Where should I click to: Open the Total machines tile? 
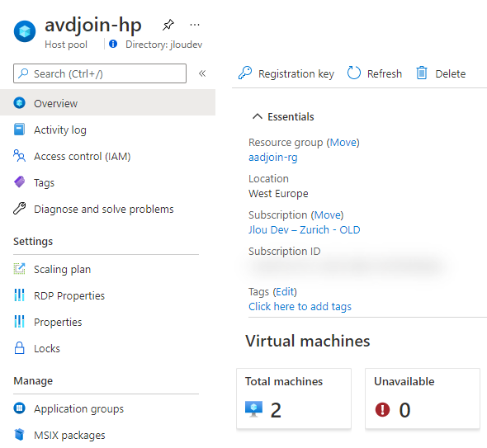click(x=294, y=398)
